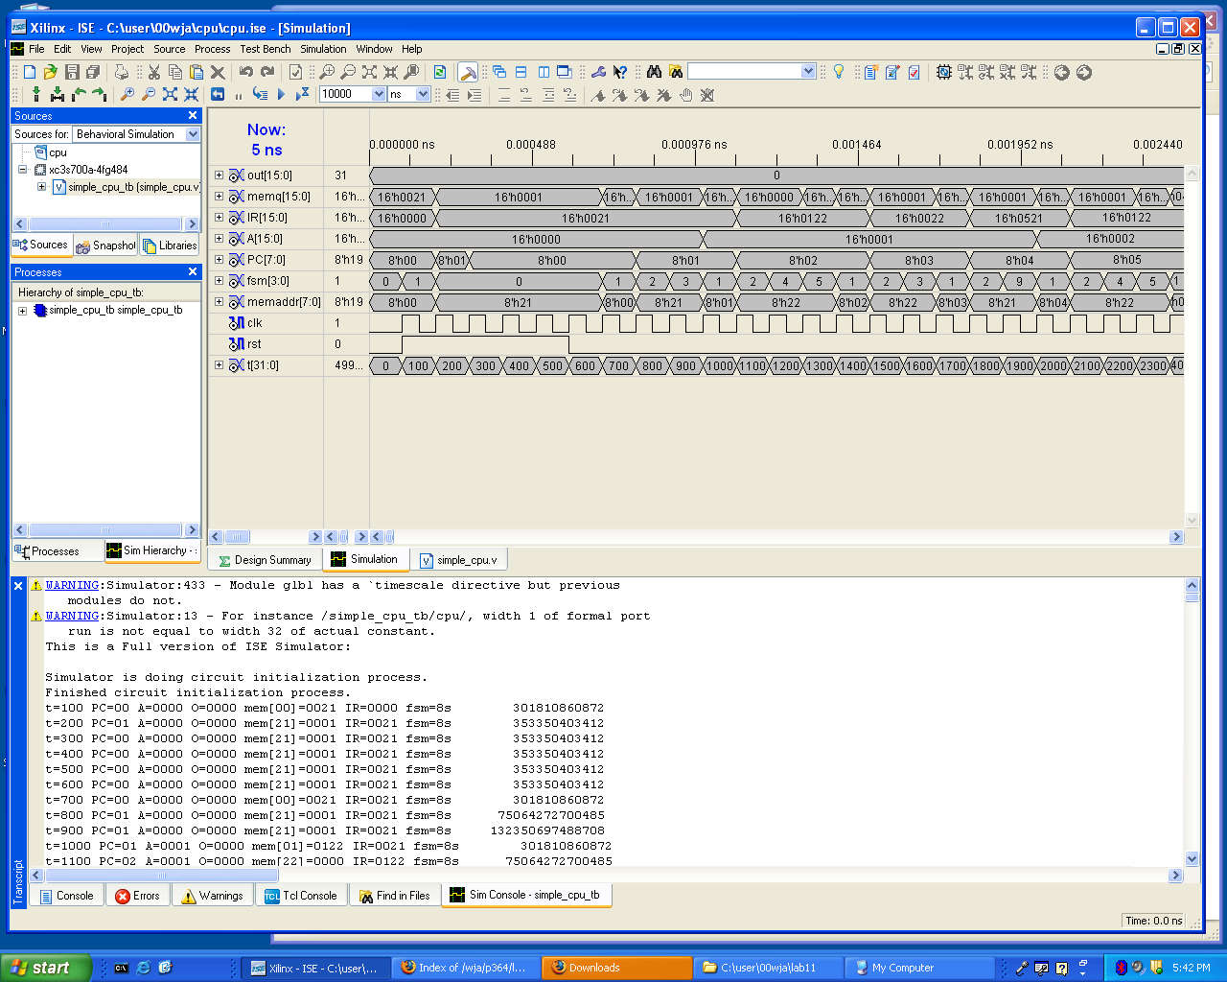Switch to the Downloads taskbar window

[x=617, y=968]
